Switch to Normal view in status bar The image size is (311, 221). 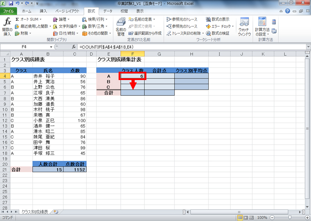(x=240, y=218)
